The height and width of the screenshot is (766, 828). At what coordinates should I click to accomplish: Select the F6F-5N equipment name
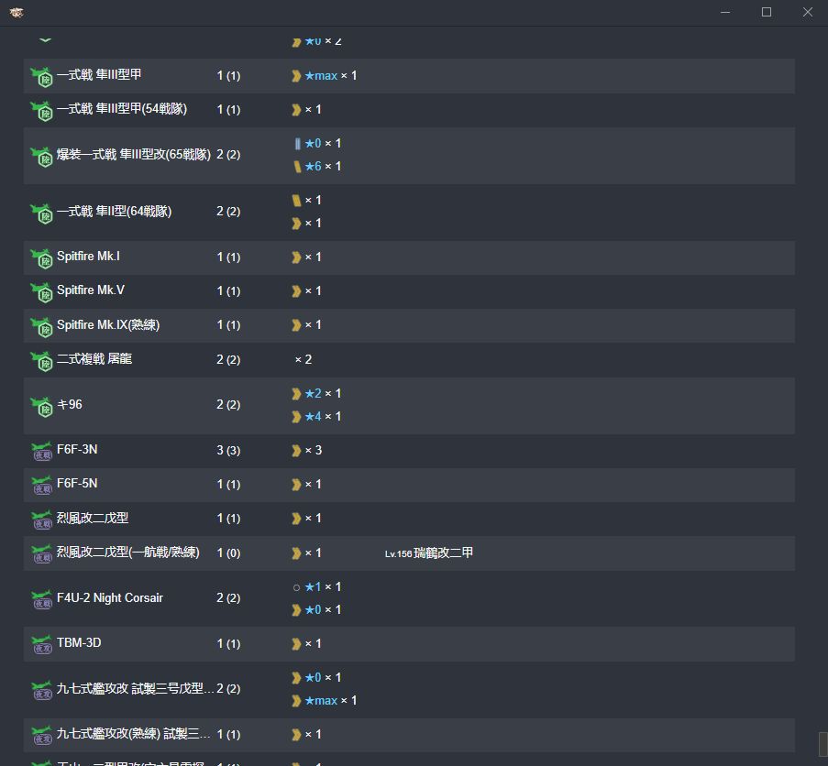[77, 484]
